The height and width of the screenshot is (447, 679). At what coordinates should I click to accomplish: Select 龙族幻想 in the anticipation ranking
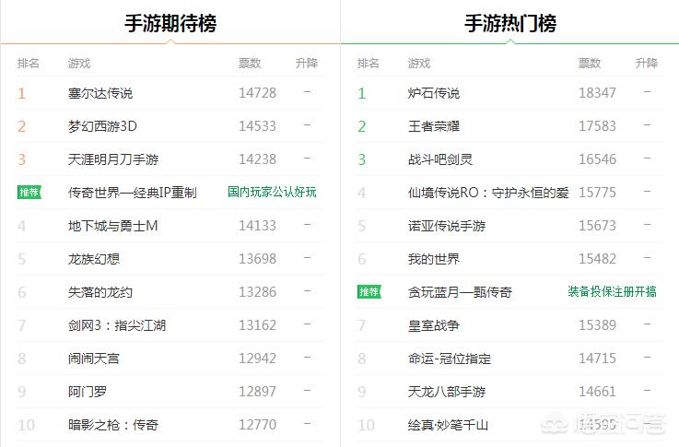[94, 259]
